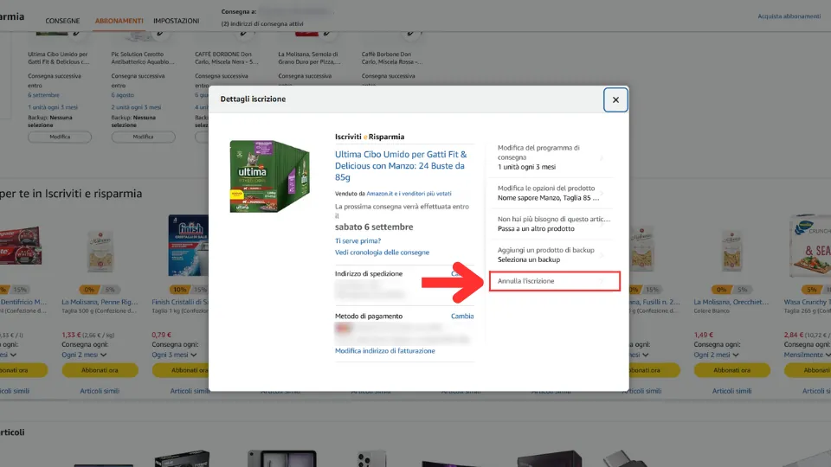The height and width of the screenshot is (467, 831).
Task: Open the 6 settembre delivery date link
Action: click(43, 95)
